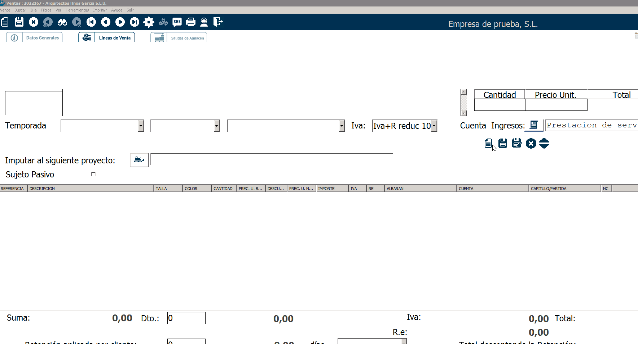The height and width of the screenshot is (344, 638).
Task: Go to the last record
Action: point(135,22)
